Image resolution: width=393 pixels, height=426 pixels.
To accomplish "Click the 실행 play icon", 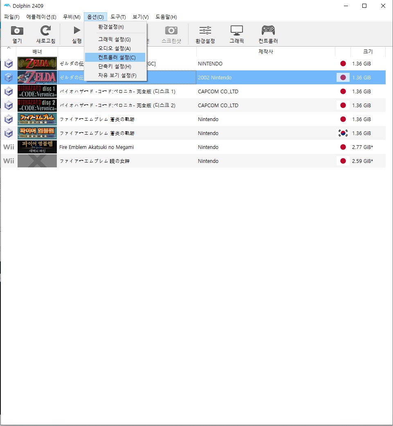I will point(77,30).
